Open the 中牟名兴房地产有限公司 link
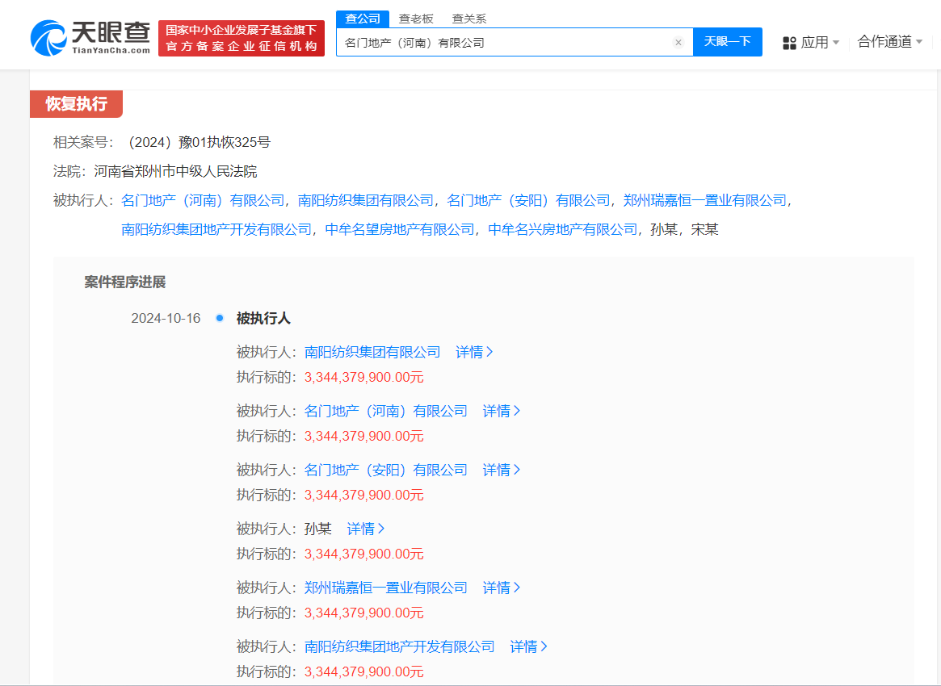941x686 pixels. tap(563, 230)
